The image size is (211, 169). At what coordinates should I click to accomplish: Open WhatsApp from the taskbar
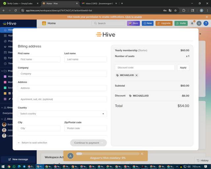coord(14,167)
